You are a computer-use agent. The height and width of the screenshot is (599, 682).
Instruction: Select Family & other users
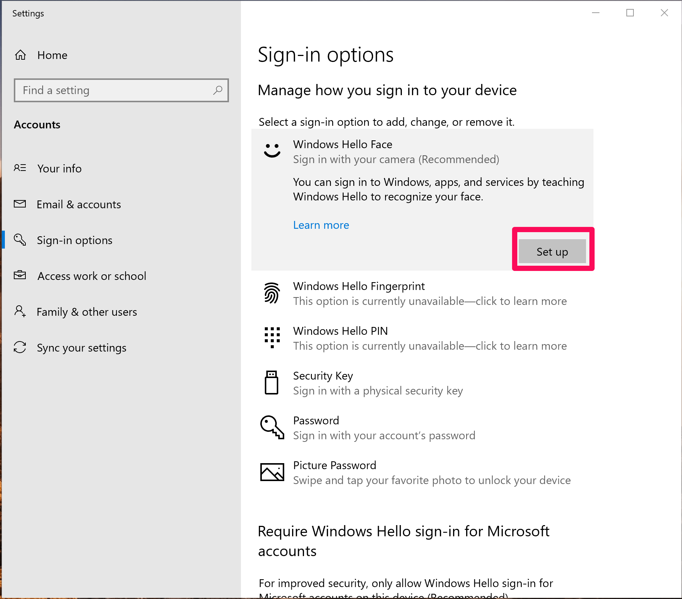point(87,312)
